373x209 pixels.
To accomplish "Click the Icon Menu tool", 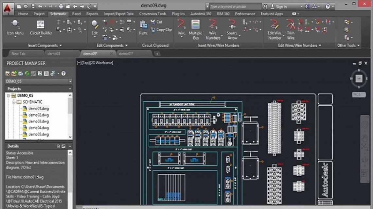I will tap(15, 28).
